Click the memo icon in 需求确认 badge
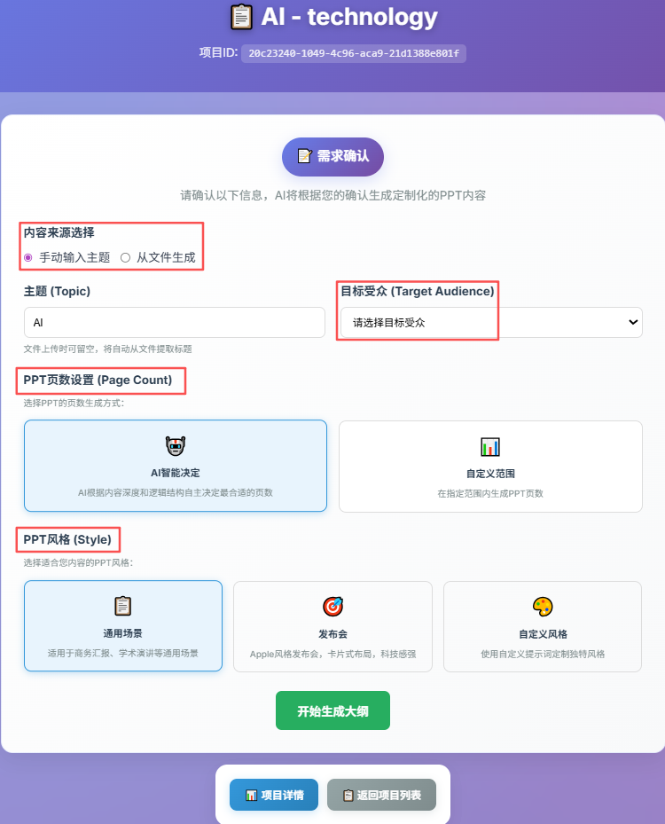 pyautogui.click(x=305, y=156)
